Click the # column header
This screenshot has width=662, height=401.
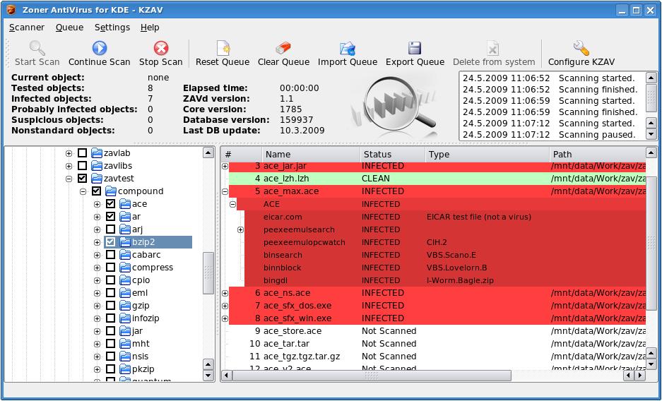click(241, 155)
